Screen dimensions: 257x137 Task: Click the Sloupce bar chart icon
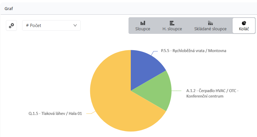tap(143, 23)
